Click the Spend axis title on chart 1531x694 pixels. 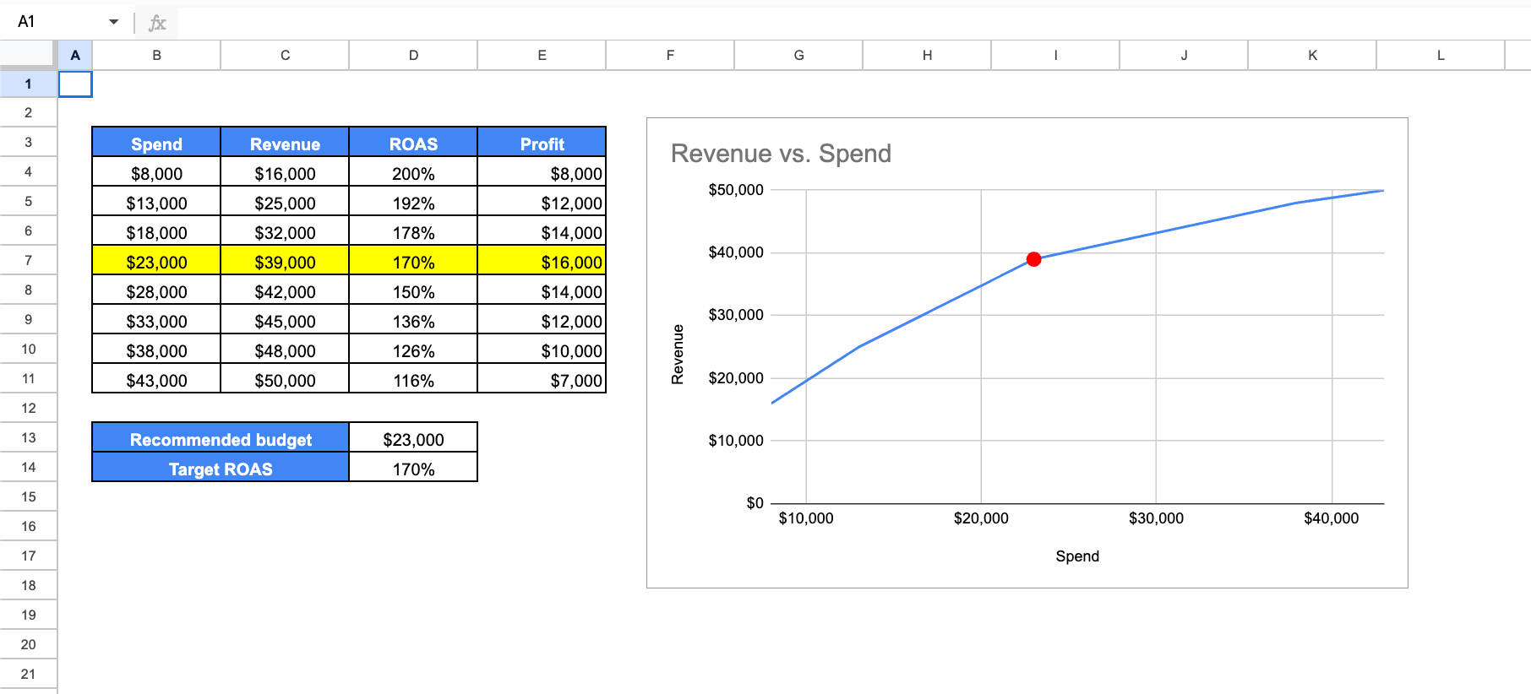1077,556
